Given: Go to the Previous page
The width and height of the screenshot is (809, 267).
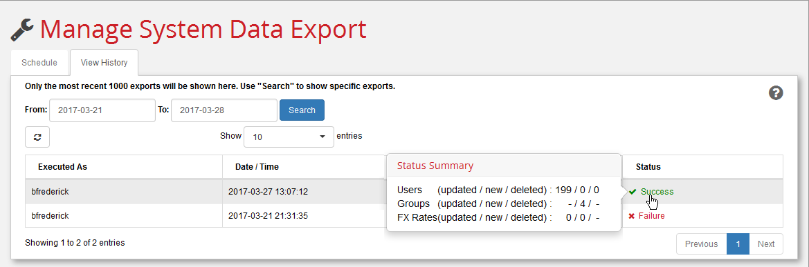Looking at the screenshot, I should coord(701,244).
